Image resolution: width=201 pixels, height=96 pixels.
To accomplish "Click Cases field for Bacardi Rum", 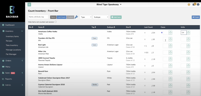I will [166, 72].
